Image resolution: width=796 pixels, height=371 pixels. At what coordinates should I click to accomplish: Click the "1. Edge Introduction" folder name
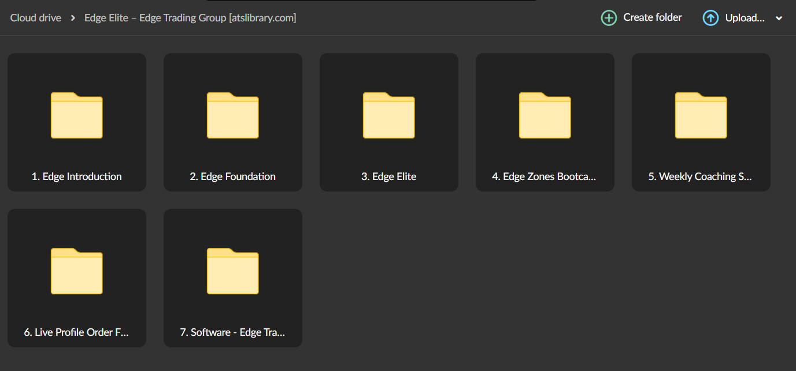77,177
